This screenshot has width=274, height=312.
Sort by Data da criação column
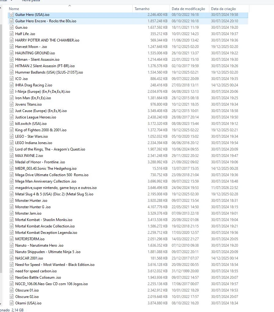pos(223,9)
